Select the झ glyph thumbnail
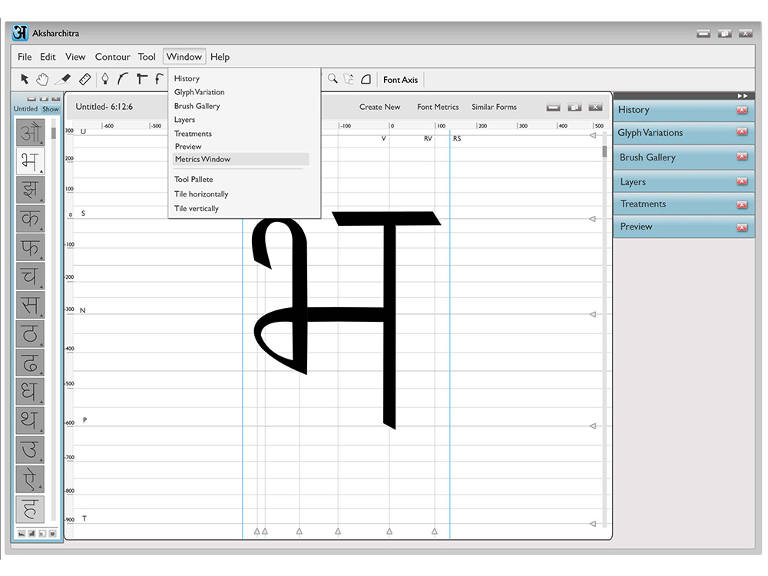 tap(30, 190)
